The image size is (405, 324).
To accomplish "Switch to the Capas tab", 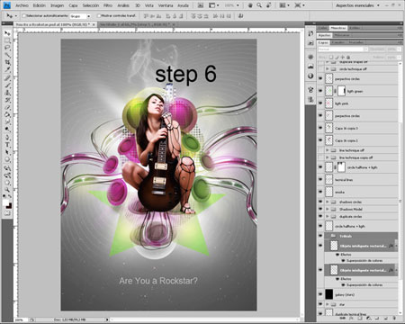I will [x=323, y=42].
